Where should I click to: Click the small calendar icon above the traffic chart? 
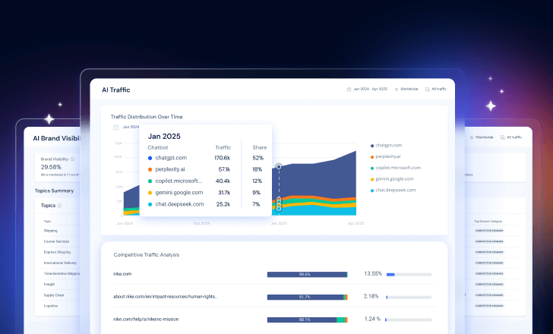click(x=115, y=127)
